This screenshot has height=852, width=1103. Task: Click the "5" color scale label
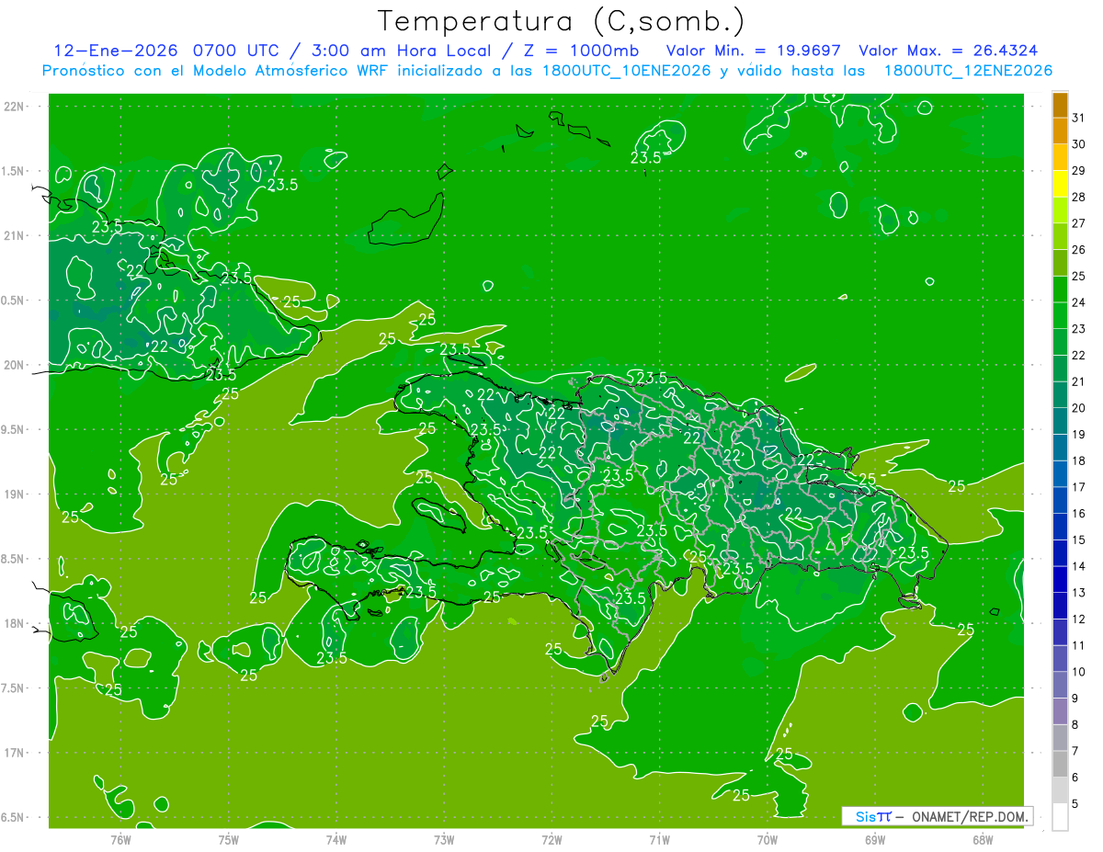[1075, 803]
